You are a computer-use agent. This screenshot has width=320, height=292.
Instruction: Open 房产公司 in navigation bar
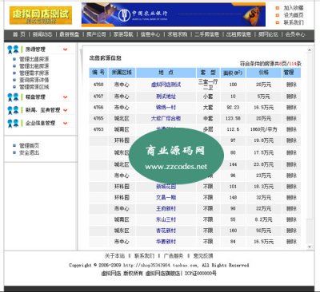click(96, 34)
